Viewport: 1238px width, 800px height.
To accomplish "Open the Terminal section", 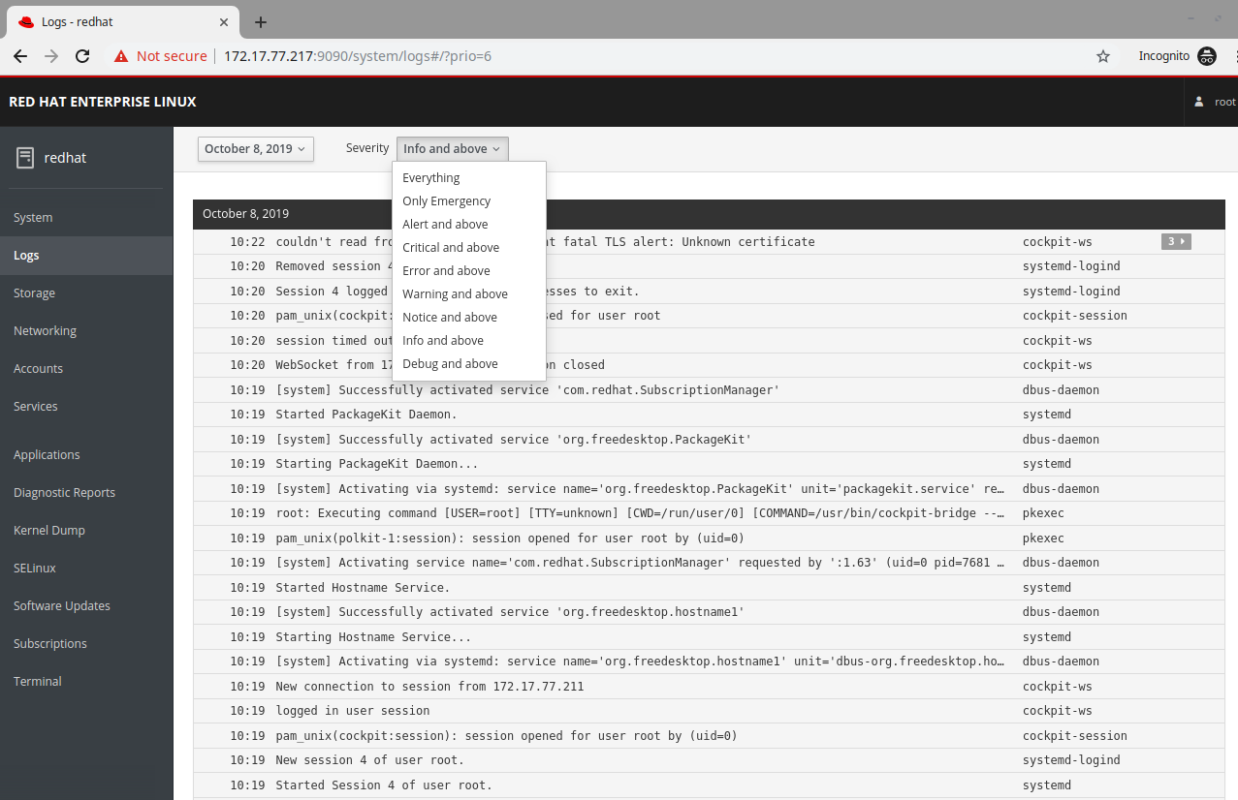I will pyautogui.click(x=37, y=681).
